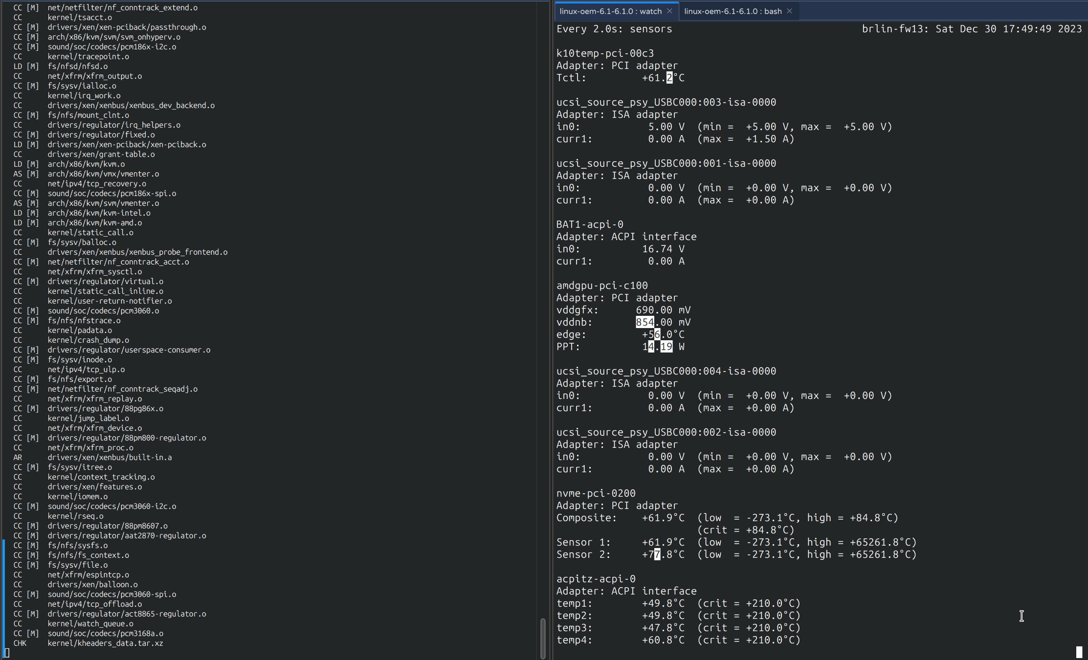Click the k10temp-pci-00c3 sensor heading
Viewport: 1088px width, 660px height.
605,53
